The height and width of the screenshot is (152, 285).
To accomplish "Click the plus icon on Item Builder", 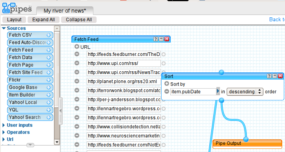I will point(48,95).
